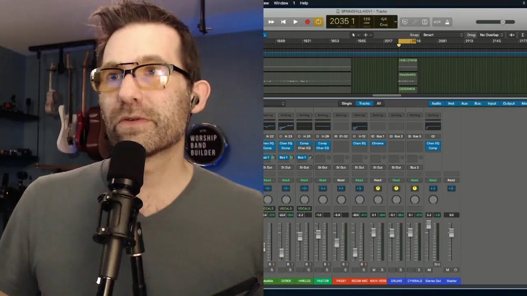Open the secondary crosshair tool menu
Screen dimensions: 527x296
pos(367,35)
